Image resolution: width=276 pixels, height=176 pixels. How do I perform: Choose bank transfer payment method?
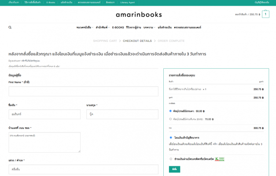(171, 138)
